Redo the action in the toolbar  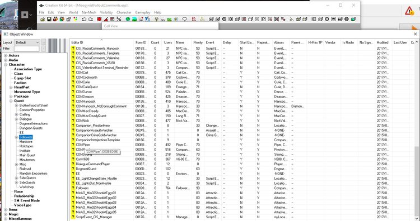(91, 19)
